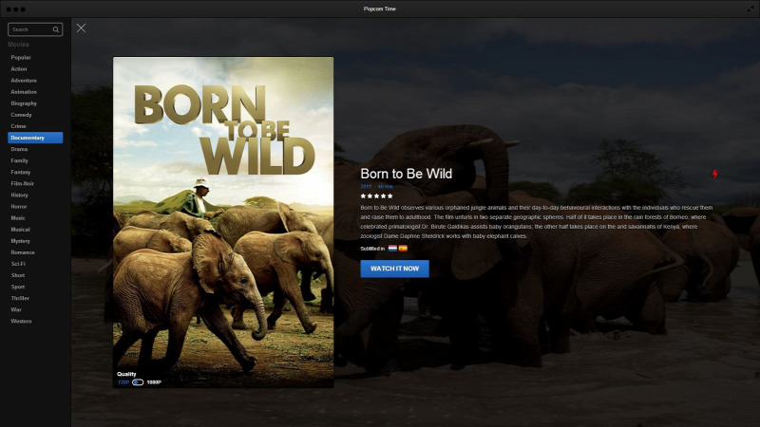
Task: Open the Popular movies category
Action: [x=21, y=57]
